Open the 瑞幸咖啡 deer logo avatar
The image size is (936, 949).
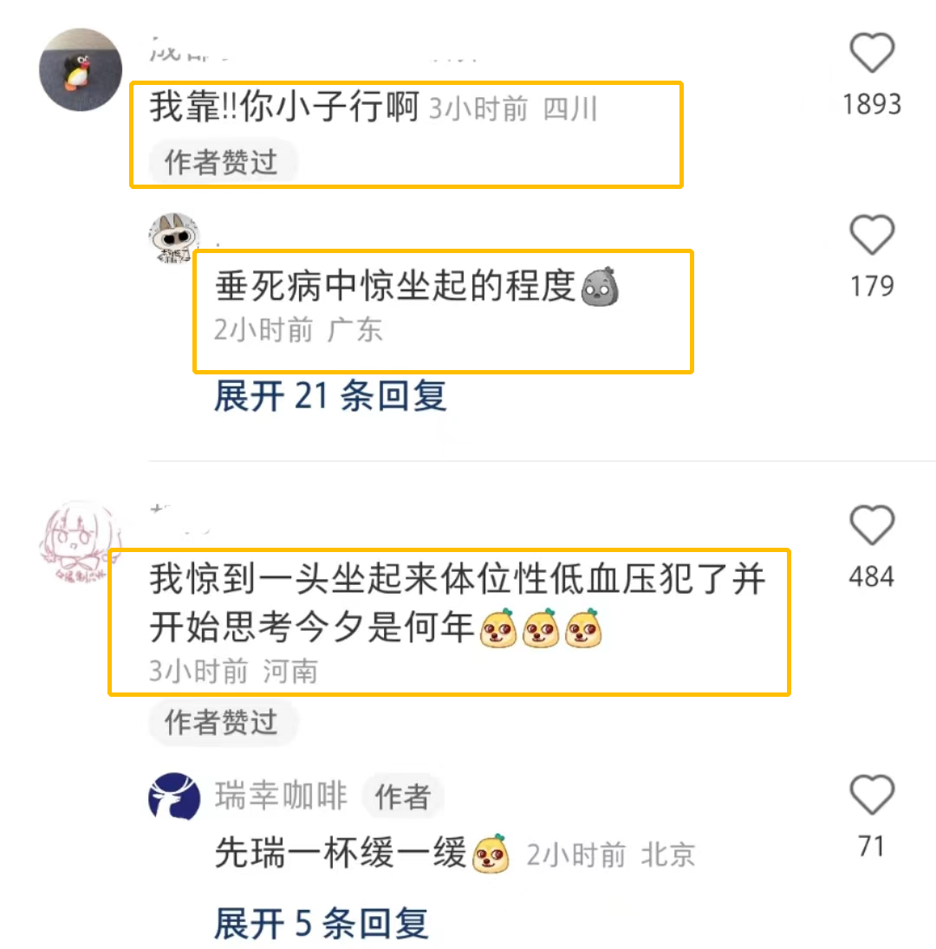pyautogui.click(x=174, y=796)
